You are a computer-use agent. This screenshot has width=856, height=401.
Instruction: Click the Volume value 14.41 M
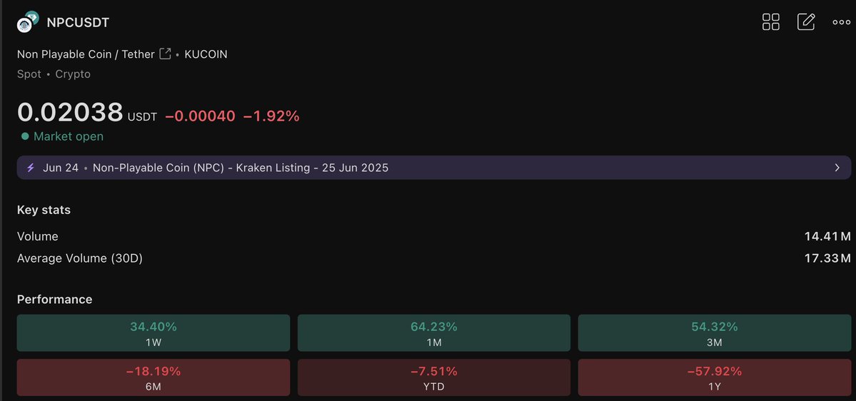point(827,236)
